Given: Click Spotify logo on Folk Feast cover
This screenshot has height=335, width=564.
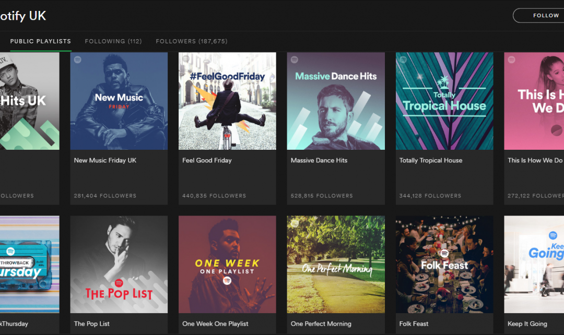Looking at the screenshot, I should (444, 254).
